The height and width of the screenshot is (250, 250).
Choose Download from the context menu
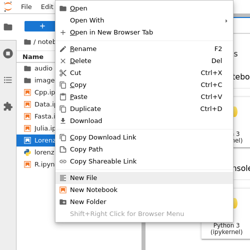144,121
